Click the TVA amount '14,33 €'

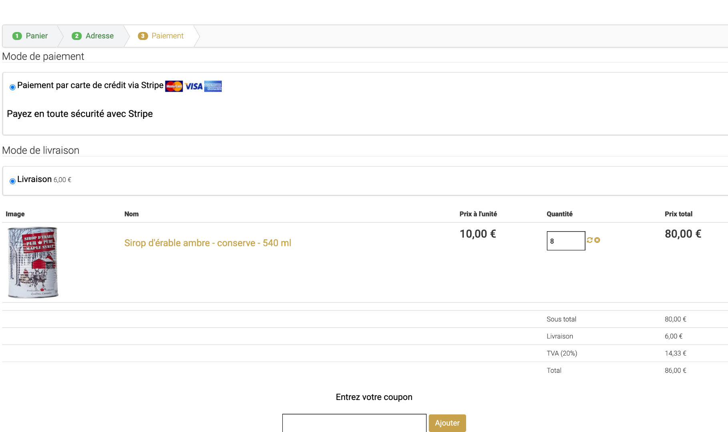676,353
